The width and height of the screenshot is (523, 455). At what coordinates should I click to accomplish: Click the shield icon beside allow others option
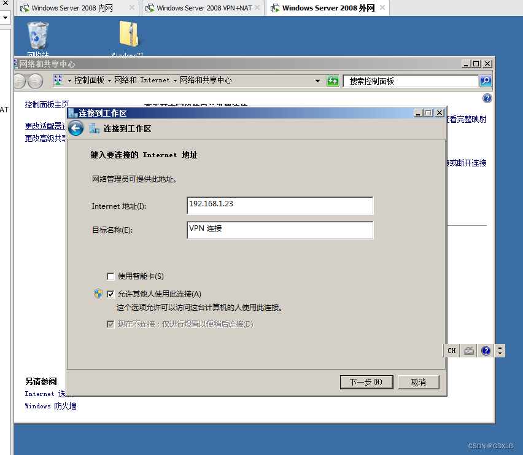click(x=98, y=294)
